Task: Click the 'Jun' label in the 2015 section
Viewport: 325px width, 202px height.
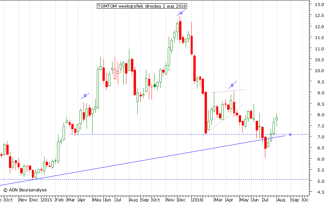Action: pyautogui.click(x=107, y=200)
